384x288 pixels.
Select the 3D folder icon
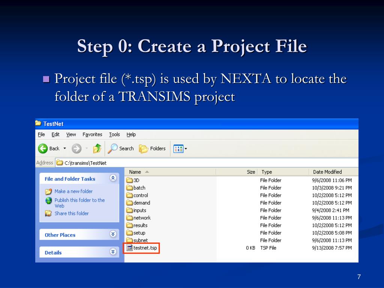(x=129, y=180)
